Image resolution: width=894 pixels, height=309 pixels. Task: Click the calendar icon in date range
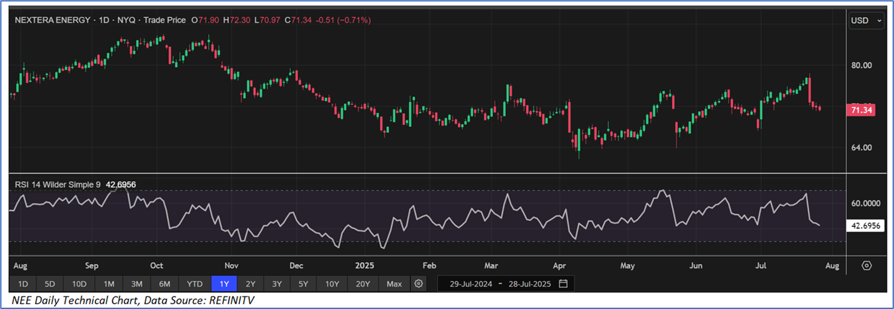[563, 284]
